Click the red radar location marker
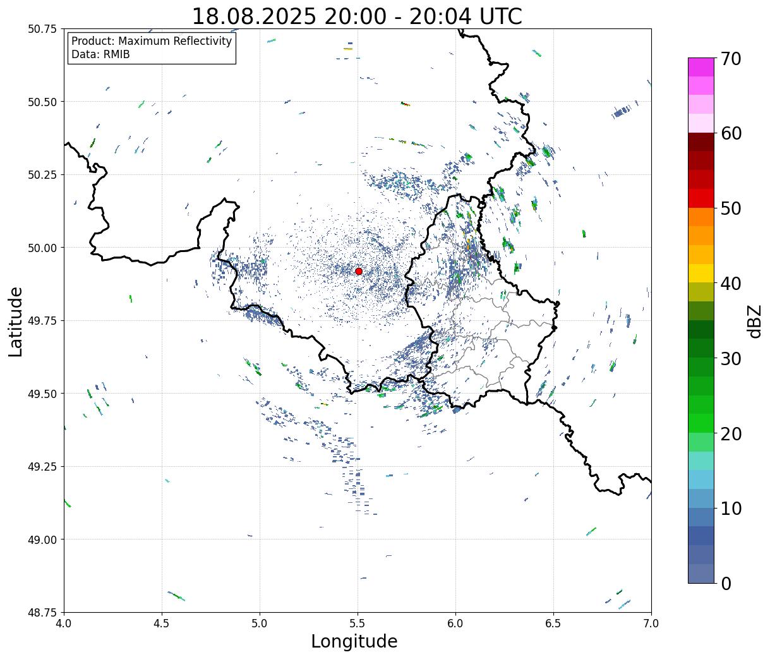The image size is (770, 657). tap(359, 271)
